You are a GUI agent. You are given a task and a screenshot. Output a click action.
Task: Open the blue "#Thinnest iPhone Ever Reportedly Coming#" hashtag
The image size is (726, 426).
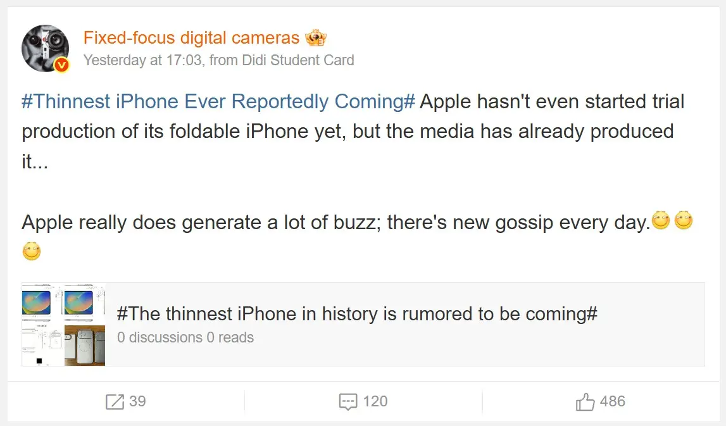coord(218,102)
